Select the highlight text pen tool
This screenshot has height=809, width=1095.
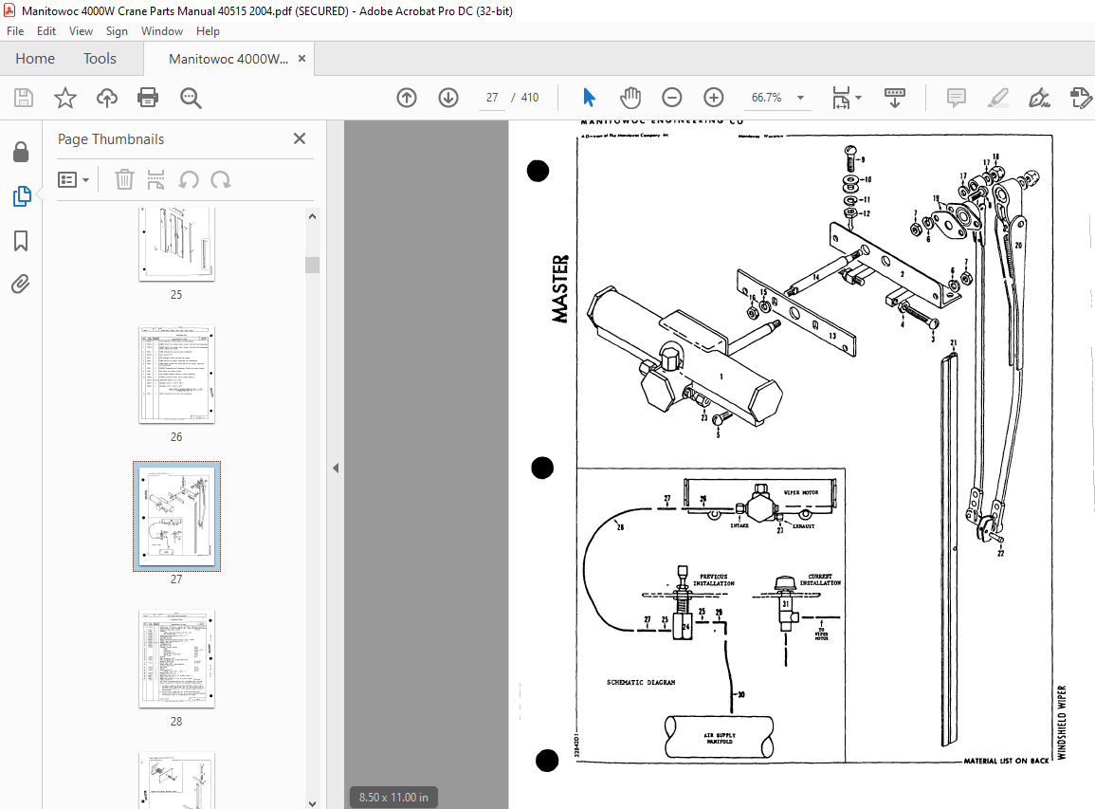click(998, 98)
